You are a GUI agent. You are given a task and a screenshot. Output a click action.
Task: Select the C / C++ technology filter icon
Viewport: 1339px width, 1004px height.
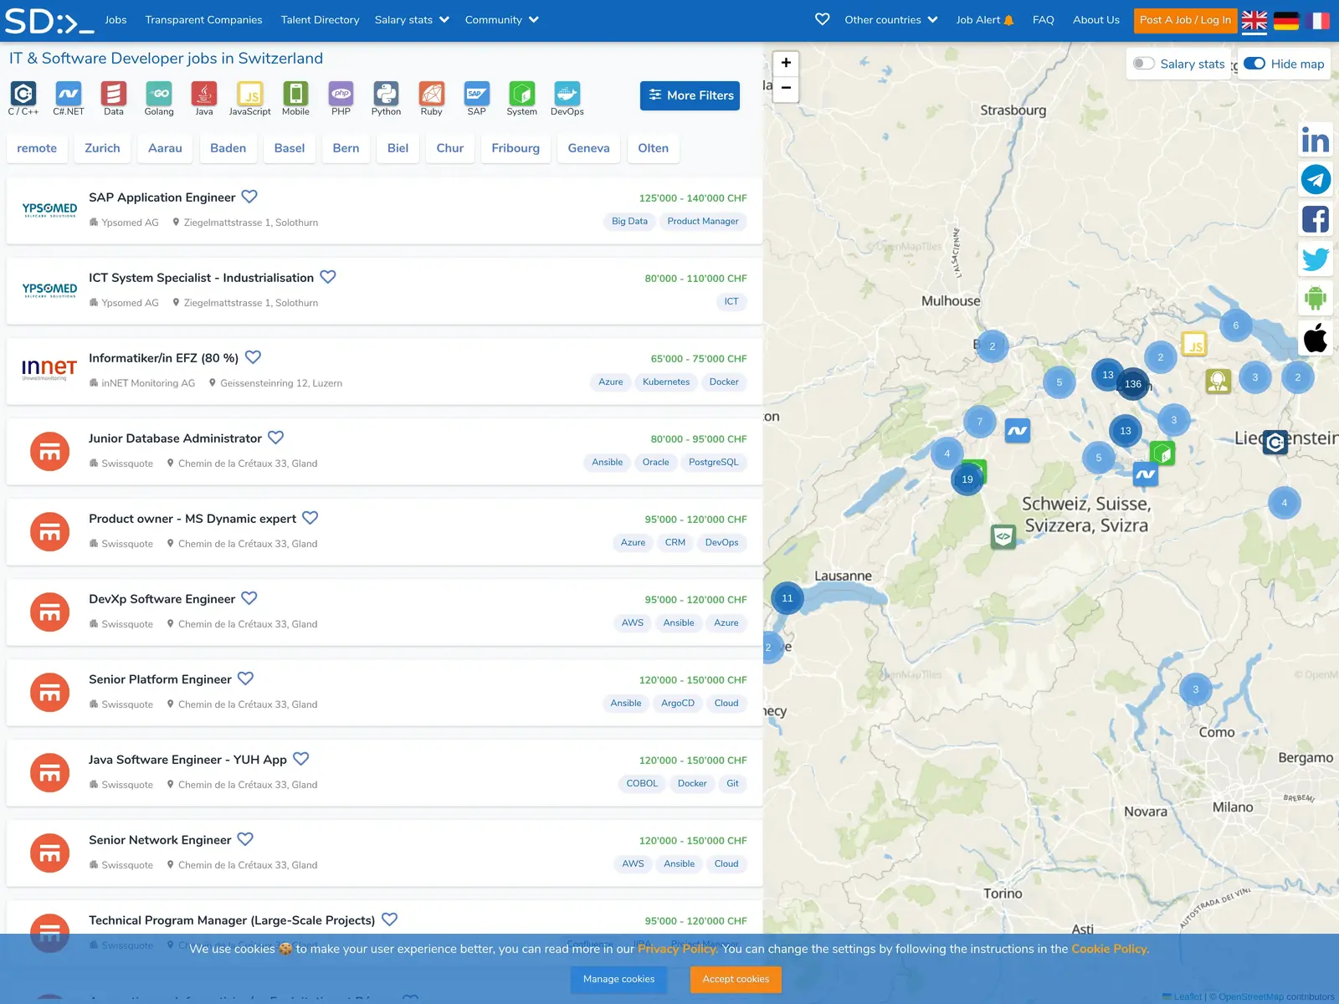click(x=23, y=93)
